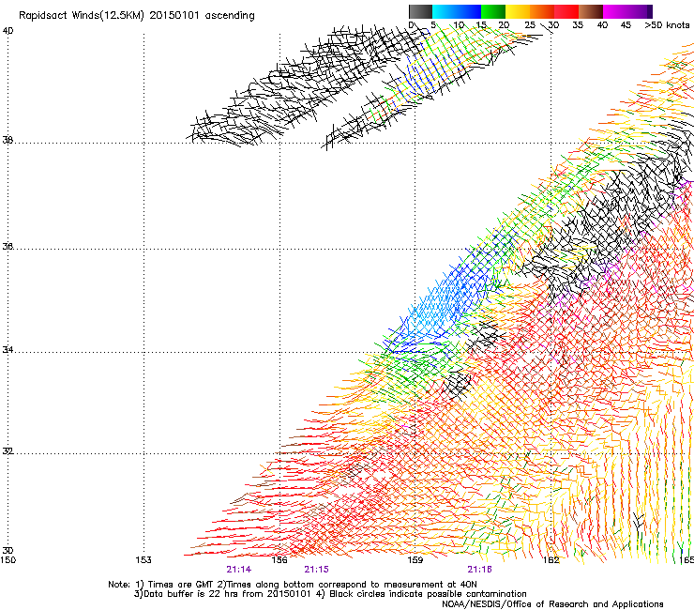Select the 21:15 swath time marker
The image size is (694, 610).
[316, 570]
